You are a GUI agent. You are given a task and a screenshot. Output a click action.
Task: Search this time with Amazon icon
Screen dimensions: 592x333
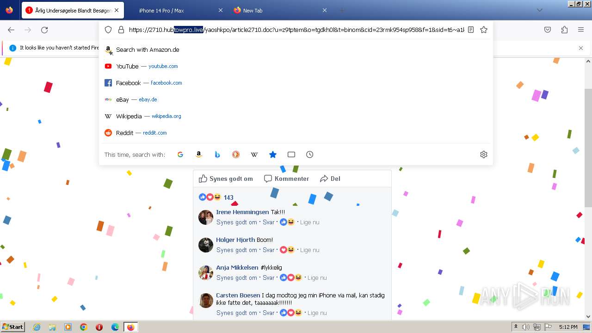tap(199, 154)
